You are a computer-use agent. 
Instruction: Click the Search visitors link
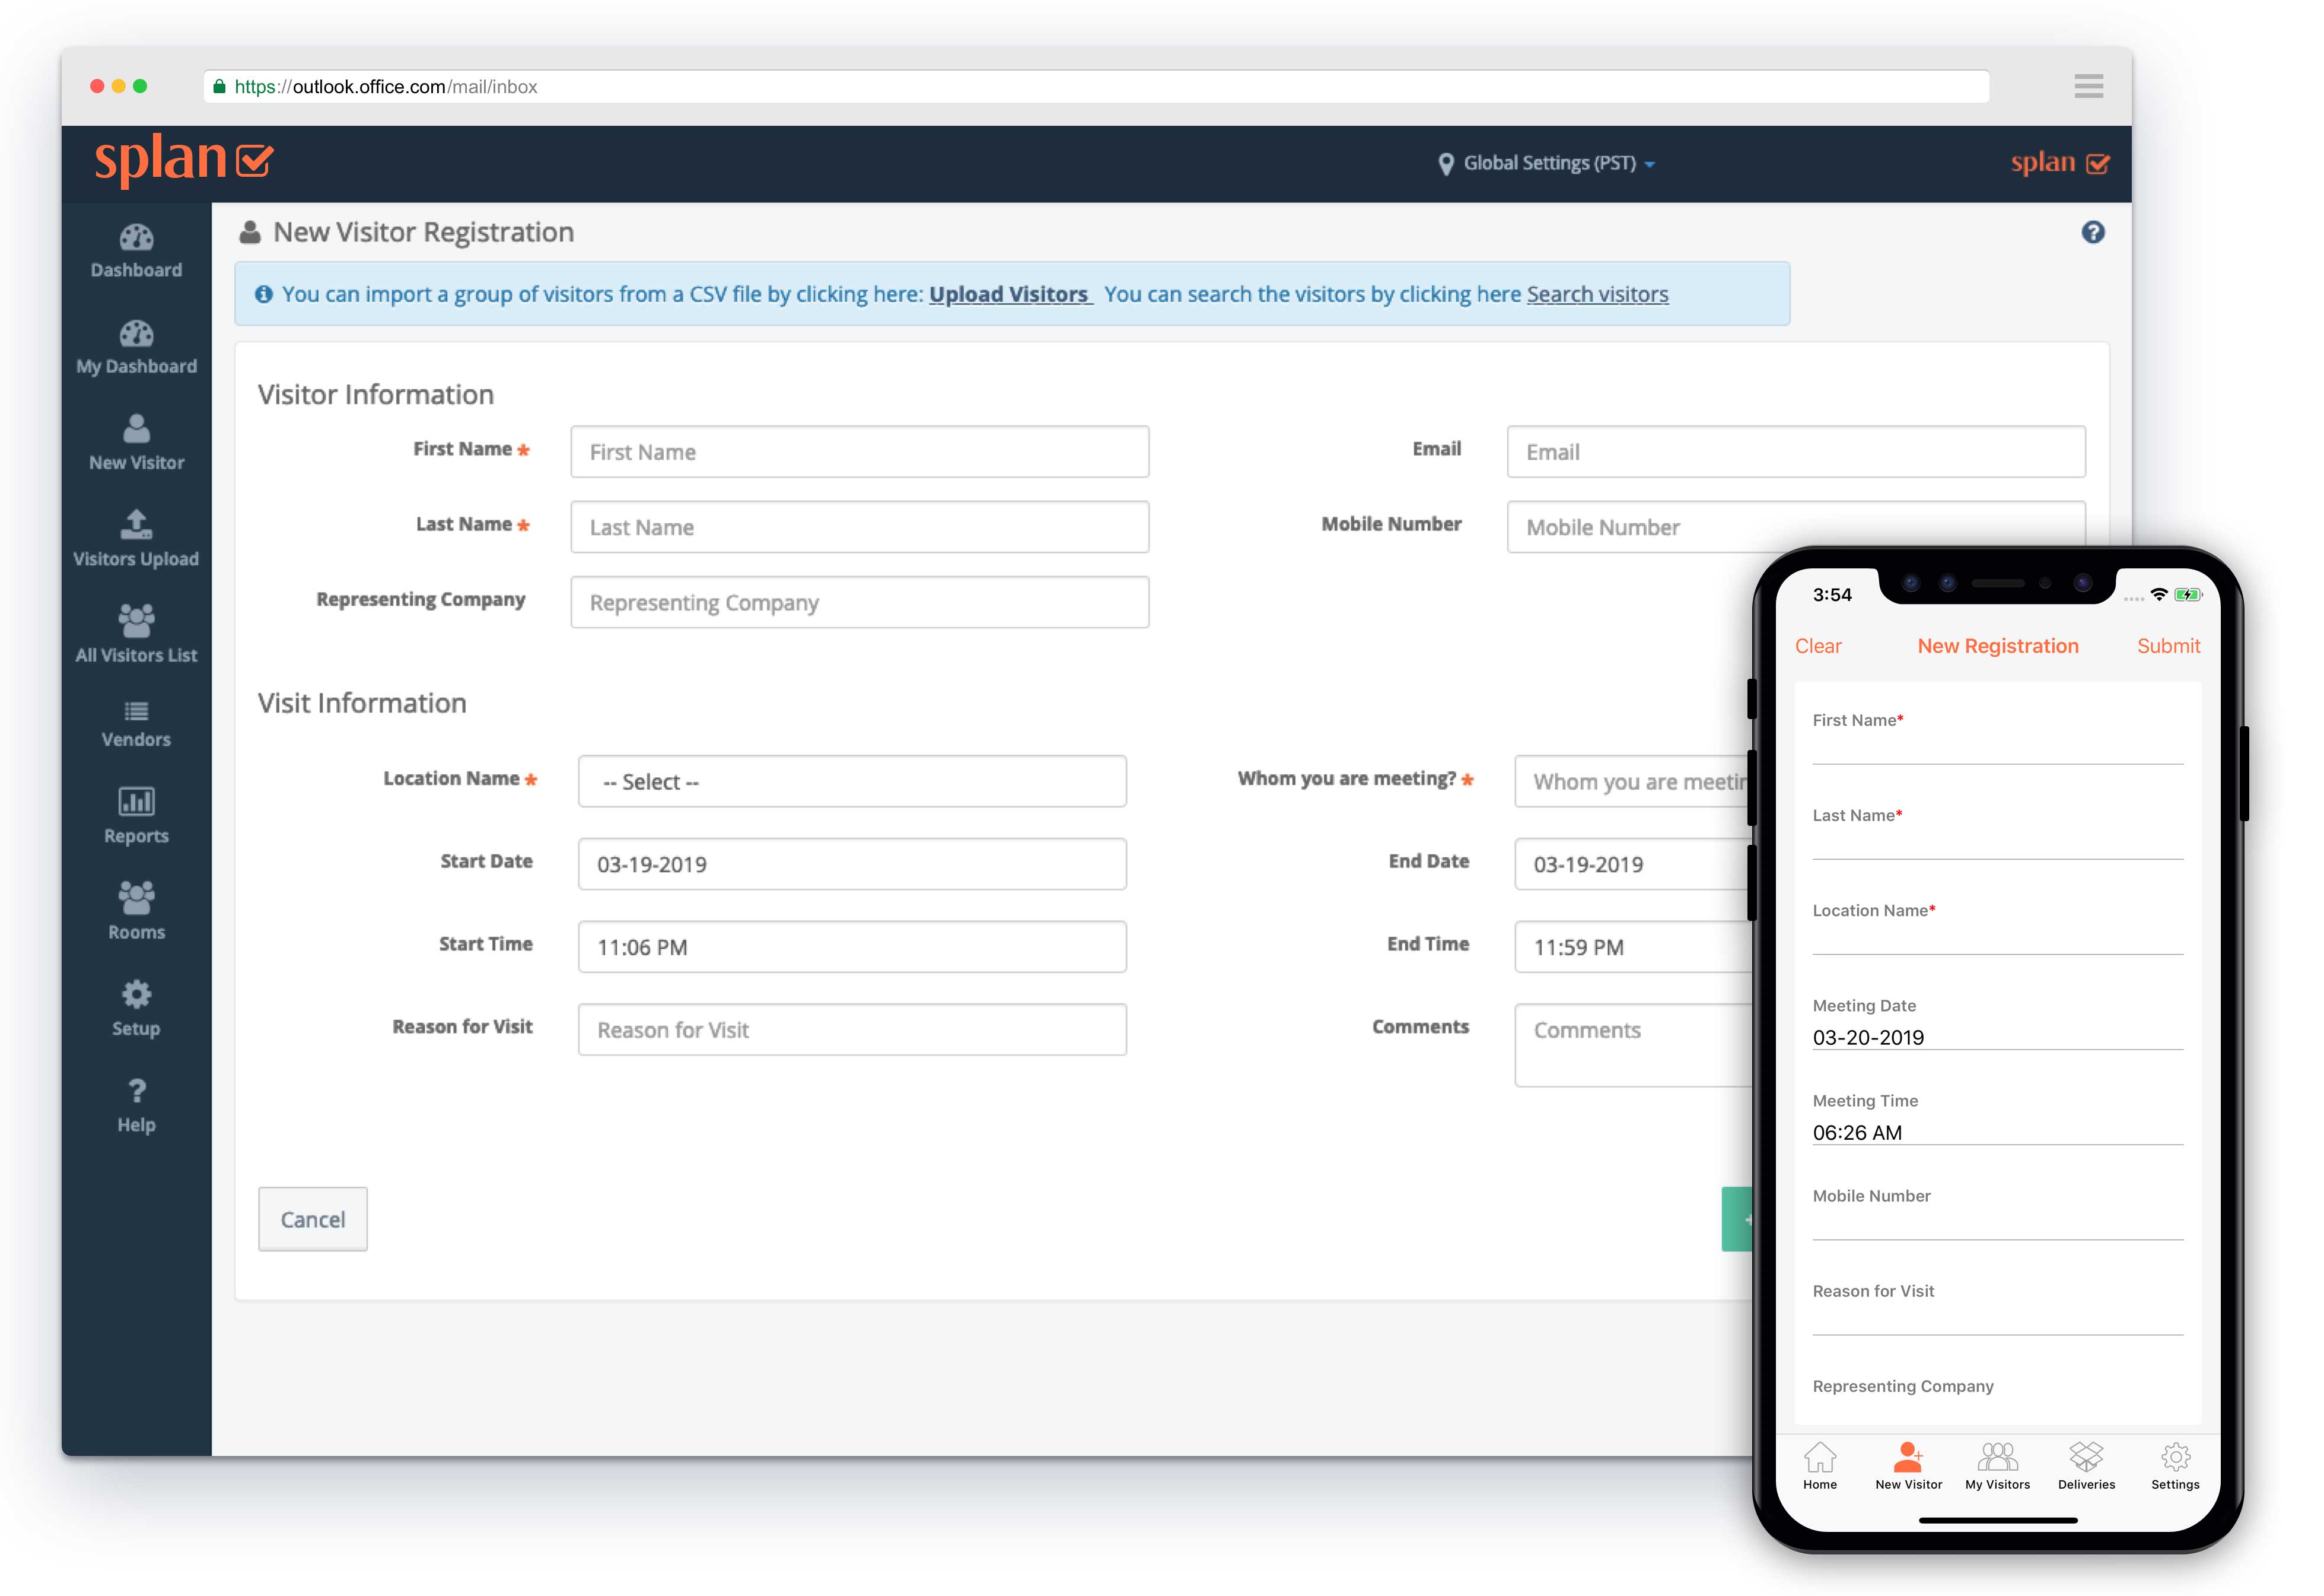[x=1597, y=294]
